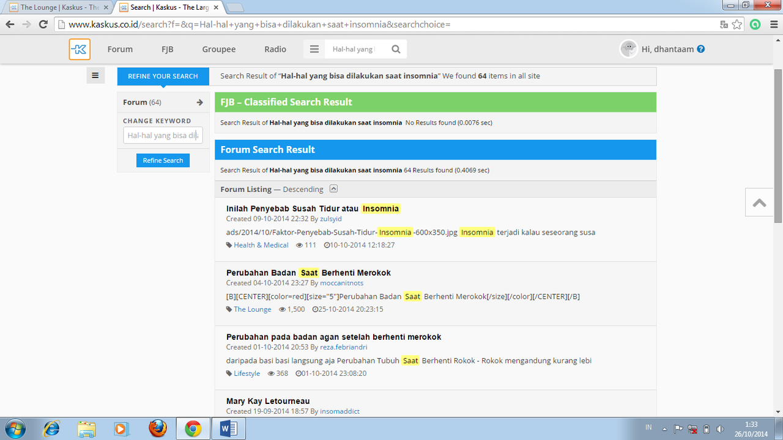
Task: Open the Windows Start menu
Action: click(x=14, y=428)
